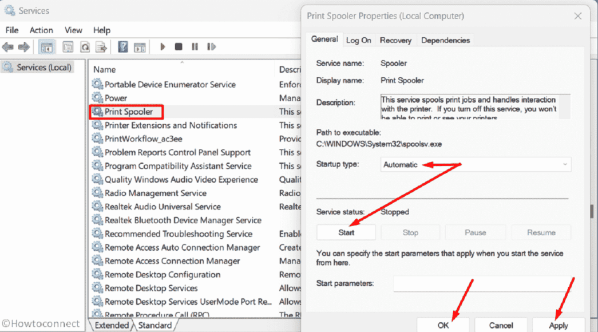Viewport: 598px width, 332px height.
Task: Click gear icon beside Print Spooler
Action: tap(98, 111)
